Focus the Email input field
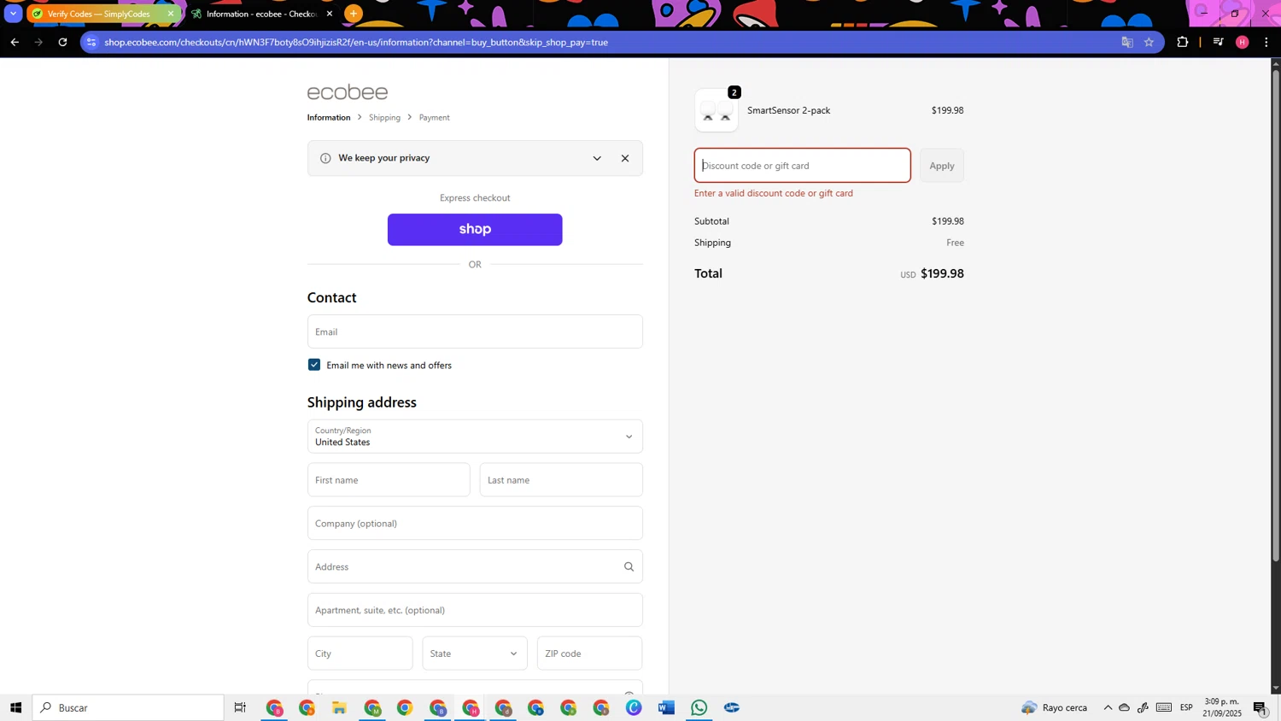Image resolution: width=1281 pixels, height=721 pixels. point(475,331)
